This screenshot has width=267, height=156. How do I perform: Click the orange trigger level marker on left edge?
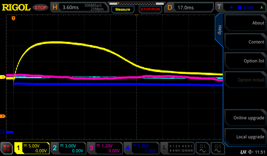click(3, 116)
